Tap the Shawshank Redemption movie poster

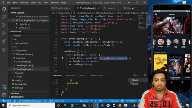175,65
